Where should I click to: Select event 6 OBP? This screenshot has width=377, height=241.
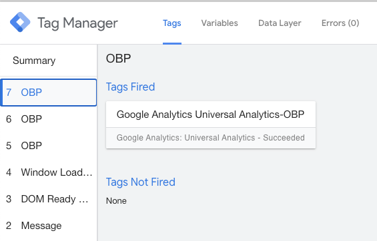pos(49,119)
